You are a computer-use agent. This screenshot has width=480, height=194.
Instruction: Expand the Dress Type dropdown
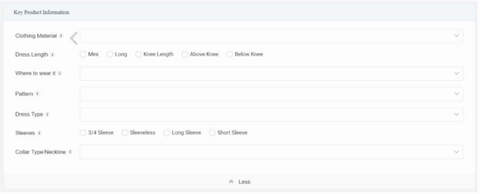coord(271,114)
